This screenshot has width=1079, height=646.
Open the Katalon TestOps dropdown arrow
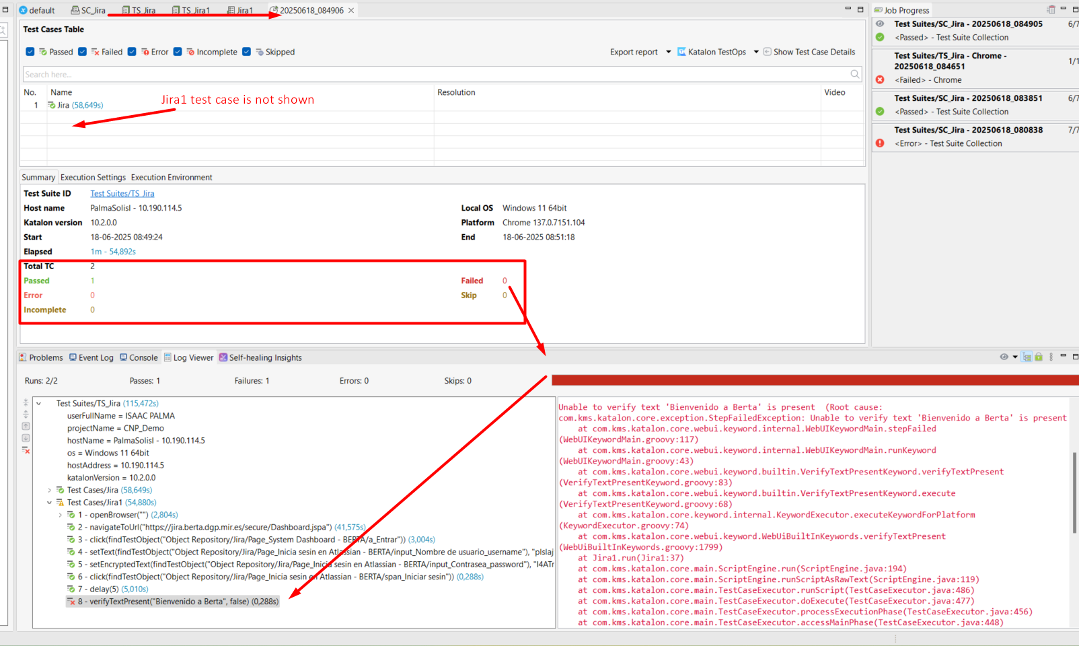756,52
